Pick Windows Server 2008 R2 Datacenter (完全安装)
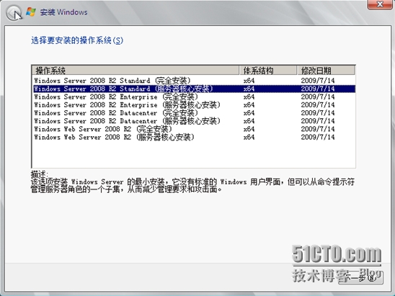The height and width of the screenshot is (296, 395). (194, 113)
